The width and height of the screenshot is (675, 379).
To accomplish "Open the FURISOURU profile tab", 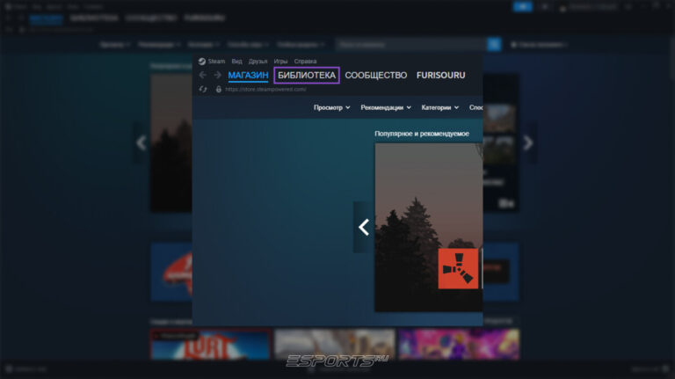I will [x=441, y=76].
